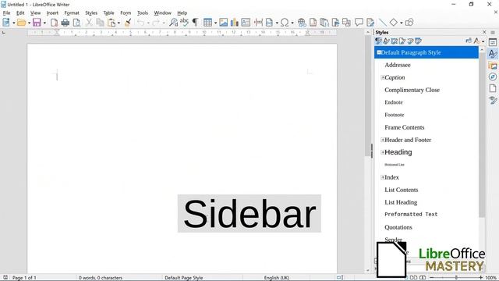Click the Insert Footnote icon
The width and height of the screenshot is (499, 281).
[x=313, y=23]
